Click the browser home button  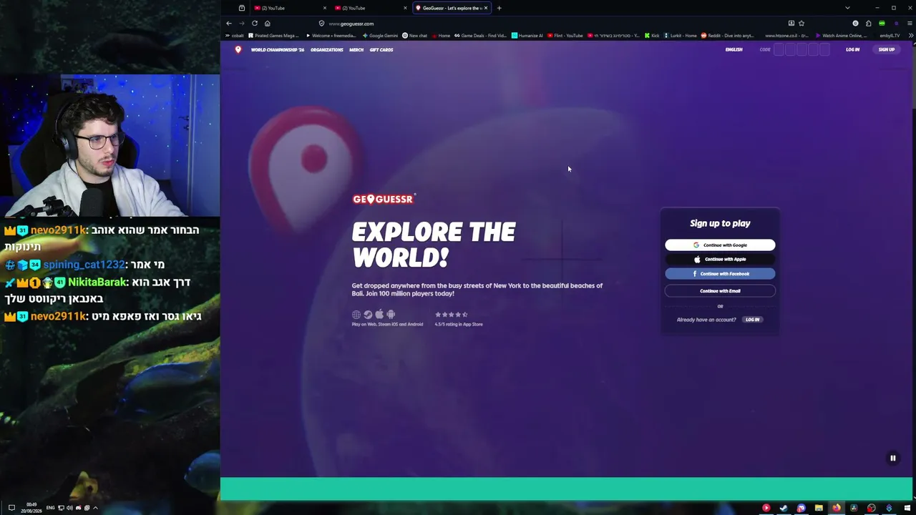coord(268,23)
